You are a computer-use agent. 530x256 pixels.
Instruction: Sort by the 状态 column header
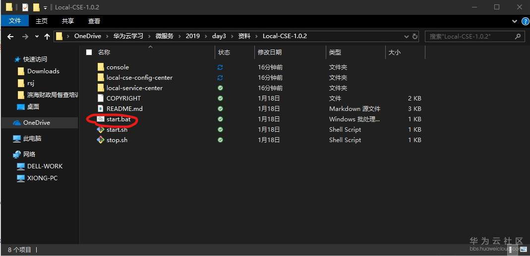pyautogui.click(x=224, y=52)
